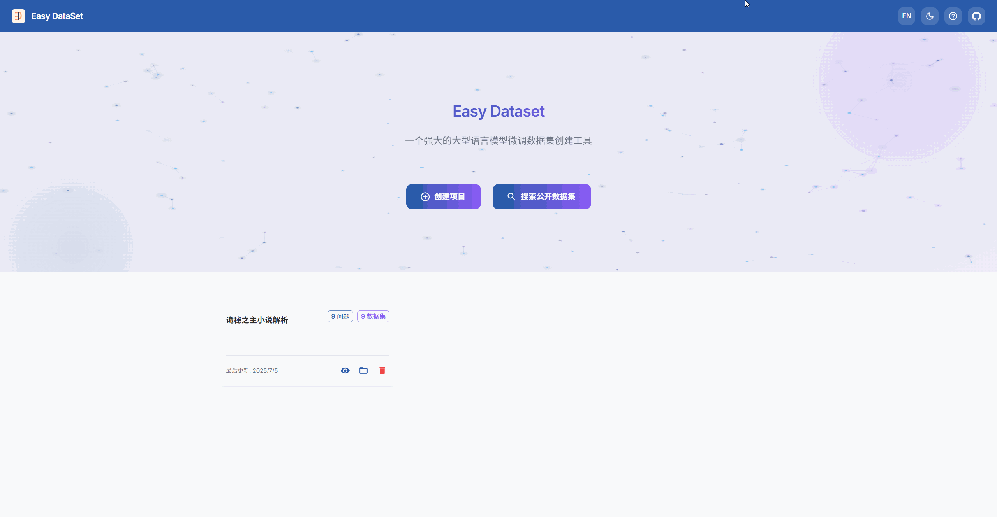Click the plus circle icon in 创建项目

pyautogui.click(x=425, y=196)
